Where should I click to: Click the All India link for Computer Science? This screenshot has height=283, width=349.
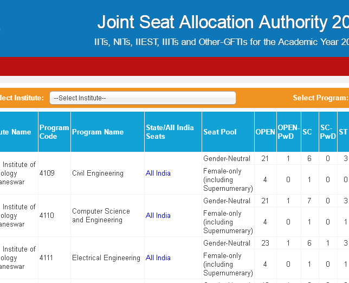click(158, 216)
